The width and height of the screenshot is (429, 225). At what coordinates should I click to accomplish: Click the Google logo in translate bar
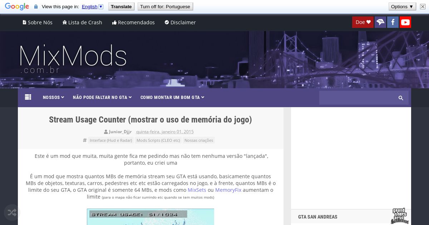click(x=17, y=6)
